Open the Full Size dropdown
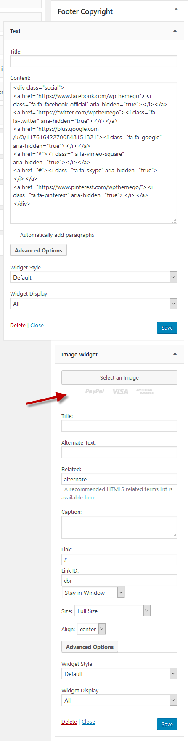The image size is (188, 741). click(113, 611)
